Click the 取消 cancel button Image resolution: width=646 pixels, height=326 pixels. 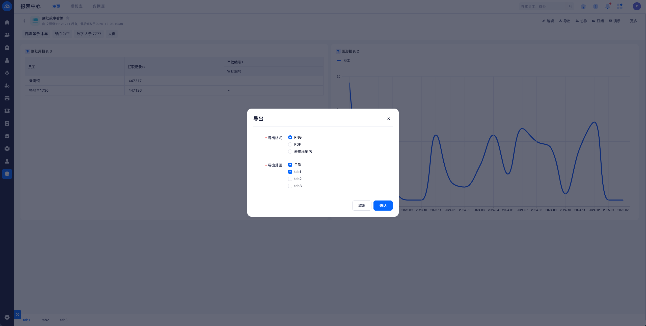coord(362,206)
